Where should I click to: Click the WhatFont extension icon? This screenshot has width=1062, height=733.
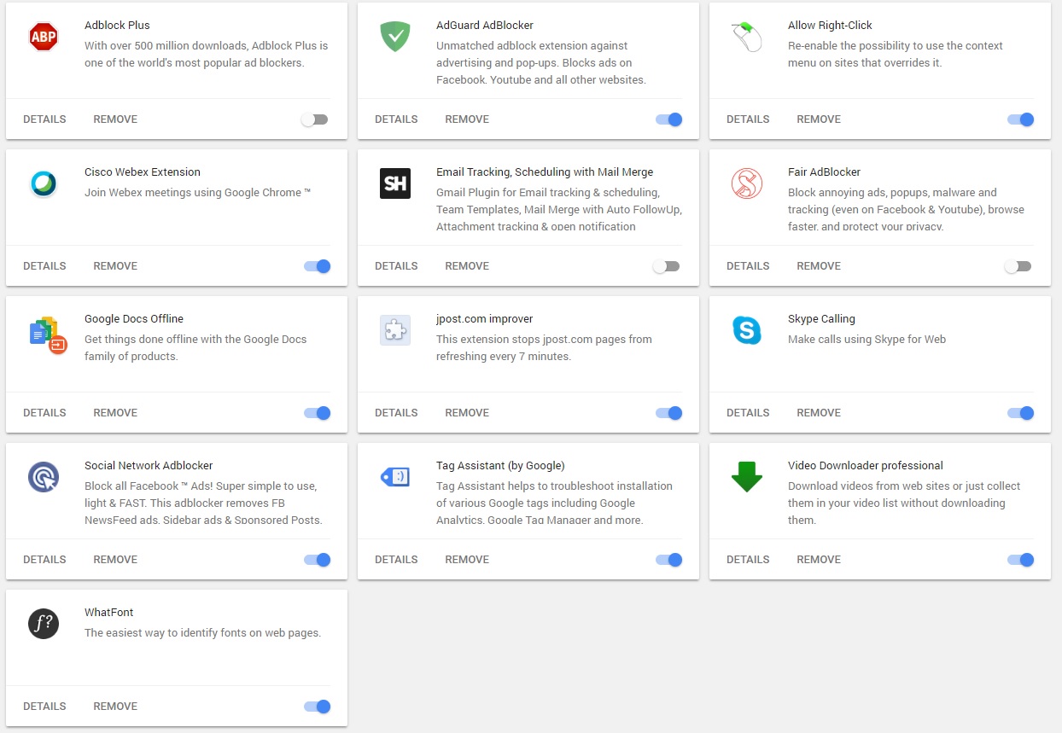click(x=44, y=624)
